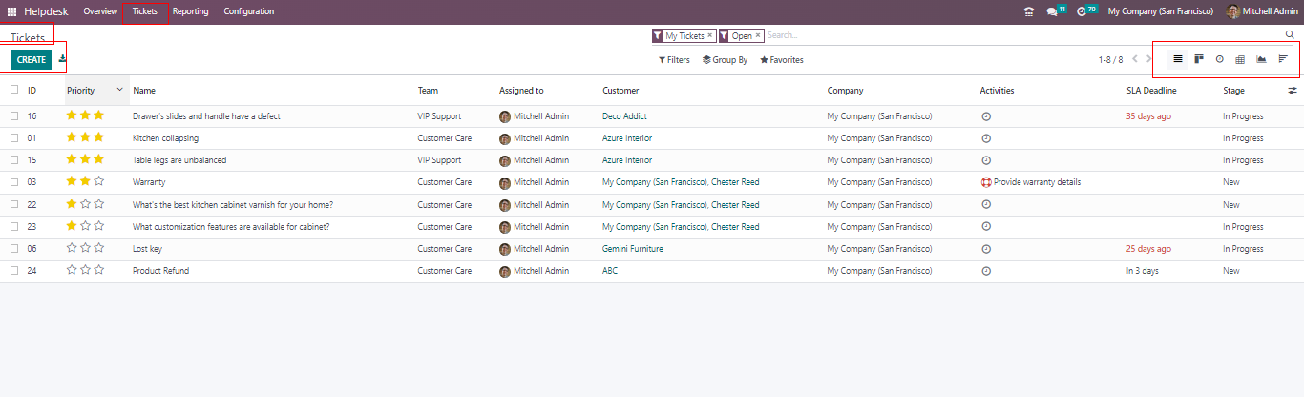
Task: Open the messages conversation icon
Action: (1052, 11)
